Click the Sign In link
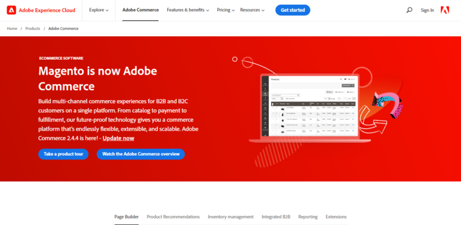Image resolution: width=461 pixels, height=225 pixels. pyautogui.click(x=427, y=10)
